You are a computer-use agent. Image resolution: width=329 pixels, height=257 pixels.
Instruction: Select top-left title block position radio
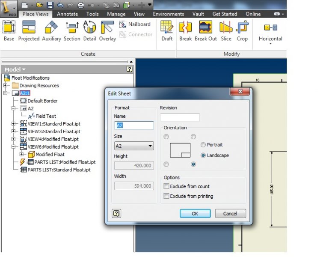(166, 137)
